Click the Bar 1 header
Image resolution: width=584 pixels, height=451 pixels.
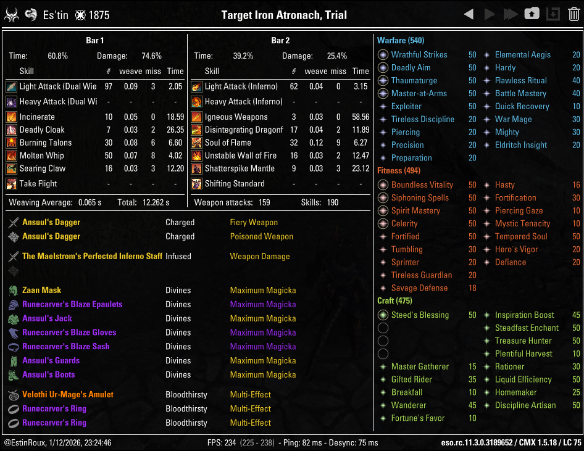[94, 40]
